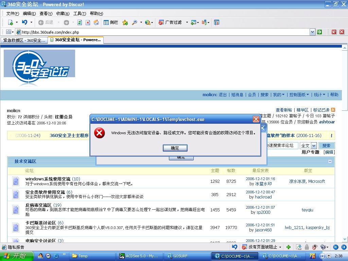
Task: Click the download checklist icon in status bar
Action: [x=299, y=247]
